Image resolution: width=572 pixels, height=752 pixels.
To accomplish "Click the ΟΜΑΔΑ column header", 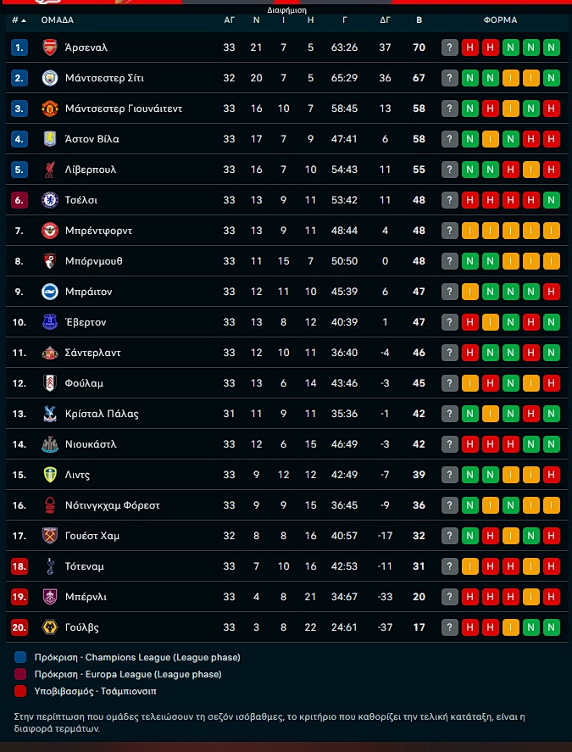I will (57, 19).
